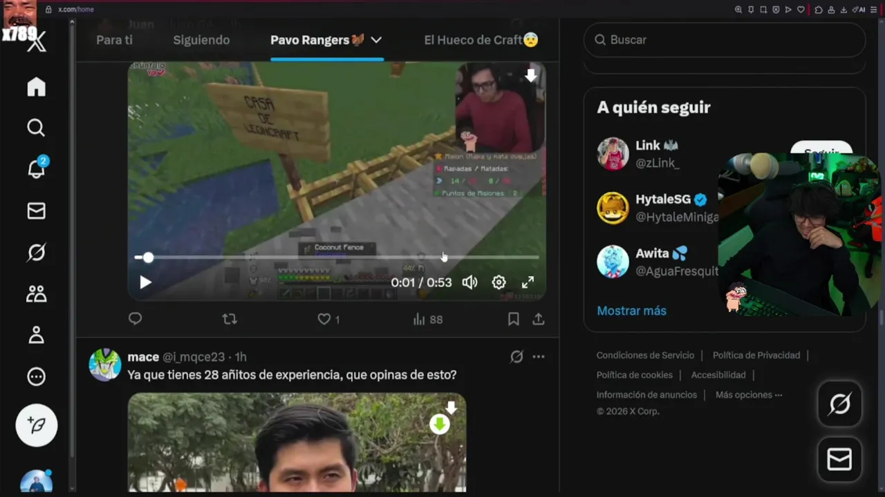
Task: Download mace's image via green arrow
Action: (x=440, y=424)
